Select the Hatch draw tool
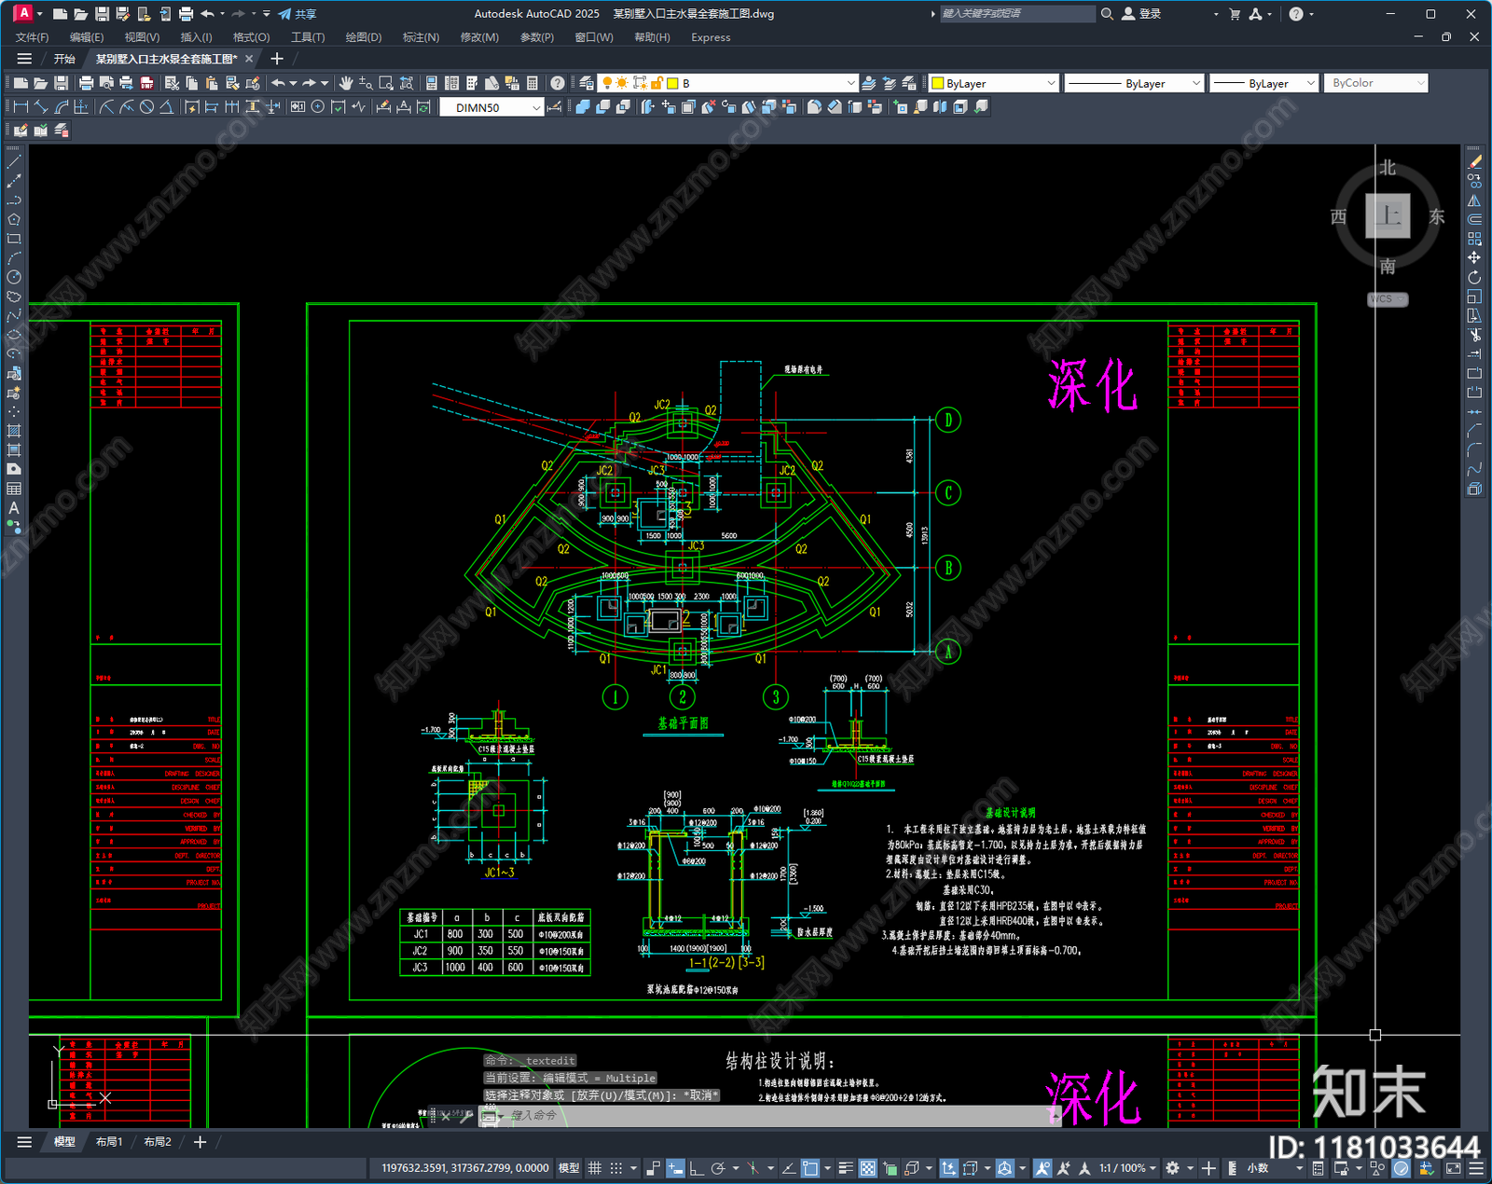Image resolution: width=1492 pixels, height=1184 pixels. 14,431
